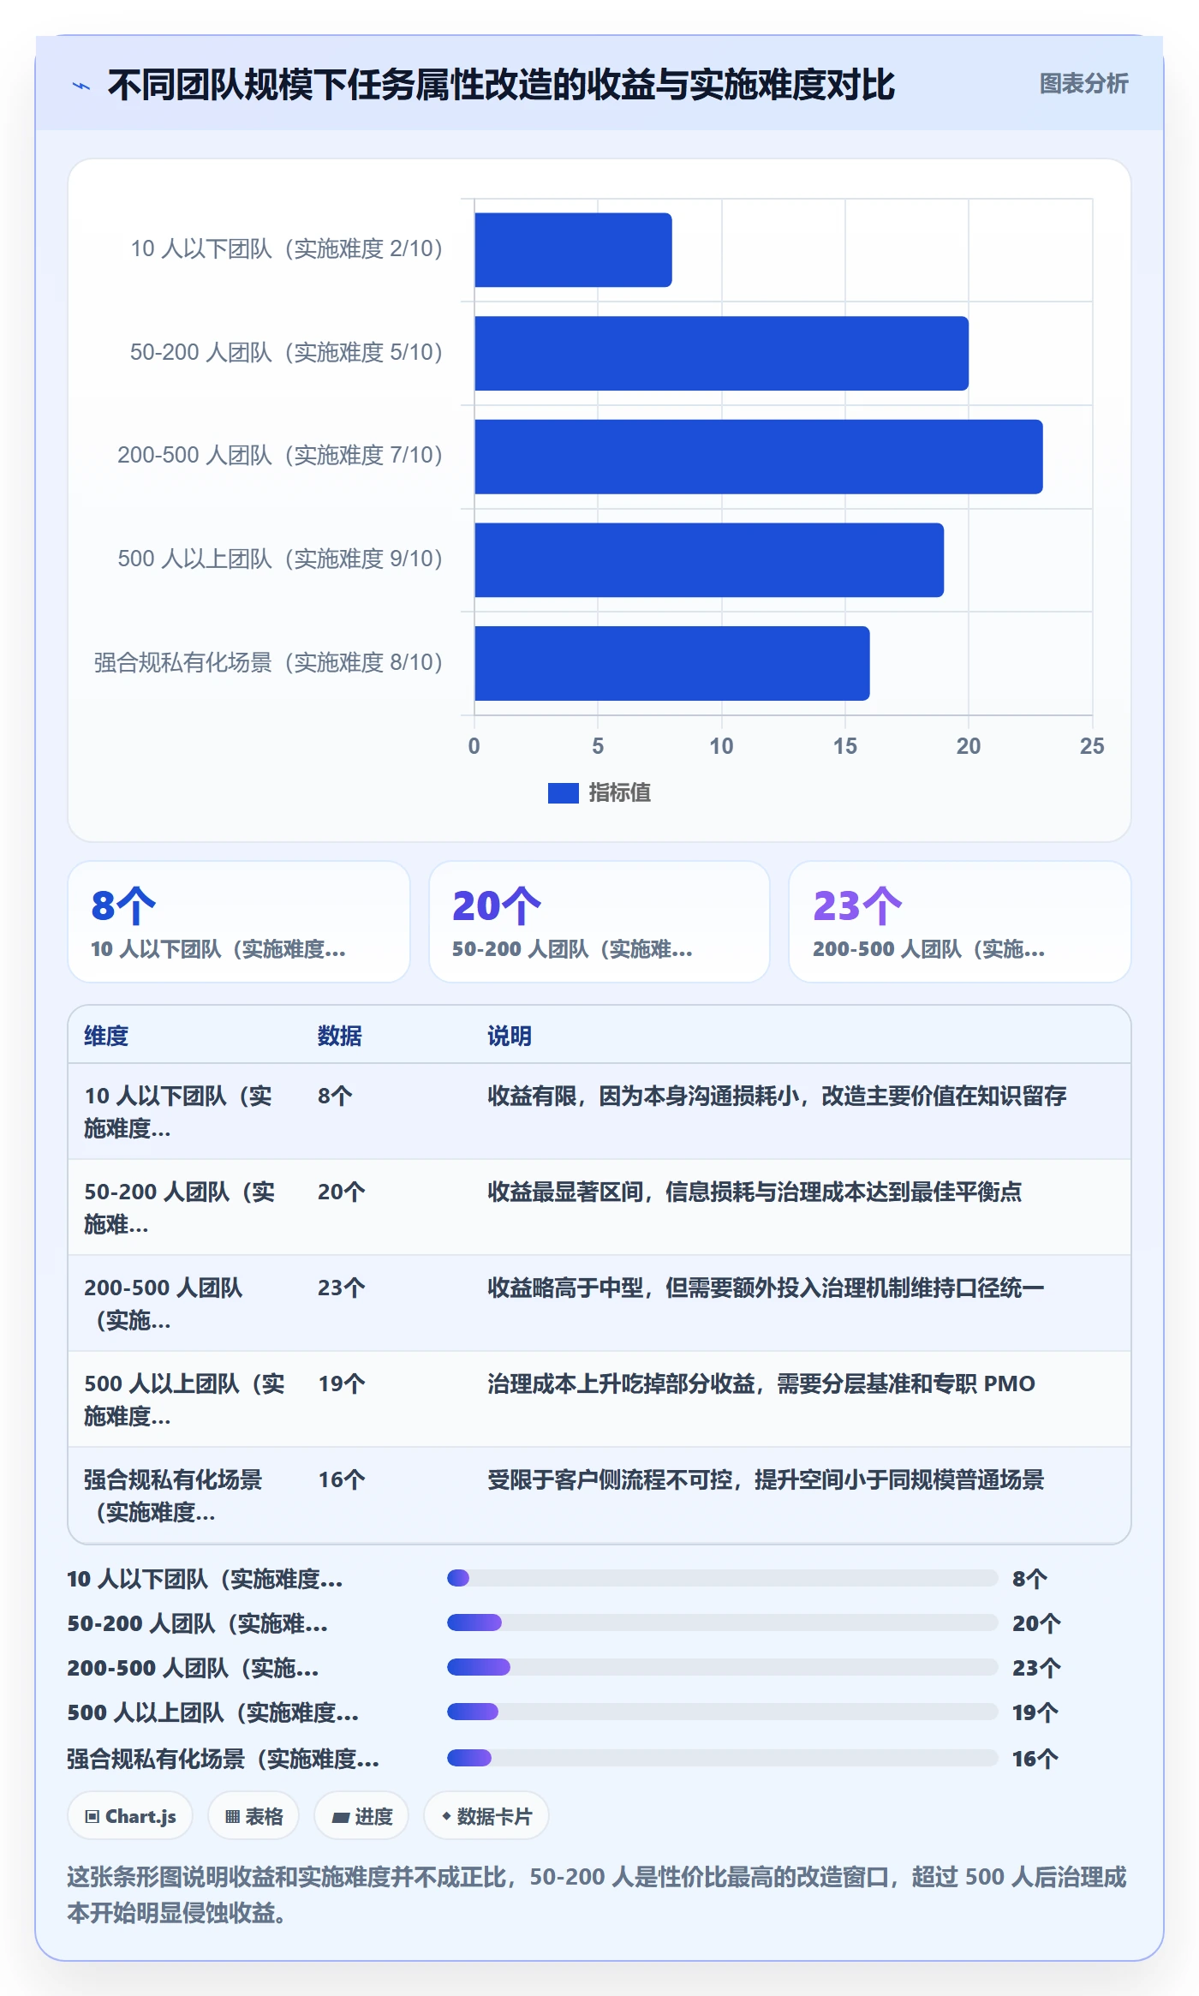Click the bar for 200-500 人团队
1199x1996 pixels.
pos(759,457)
